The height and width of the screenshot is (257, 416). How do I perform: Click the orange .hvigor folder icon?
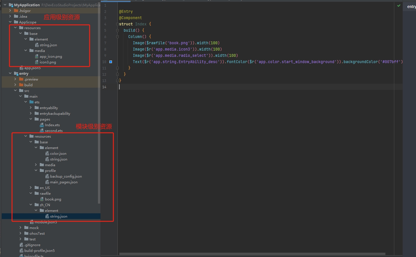pos(16,11)
